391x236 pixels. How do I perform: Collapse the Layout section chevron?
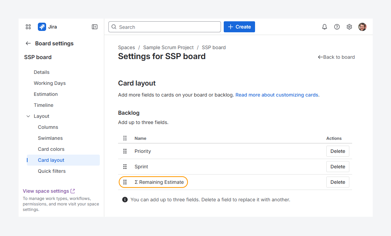[28, 116]
